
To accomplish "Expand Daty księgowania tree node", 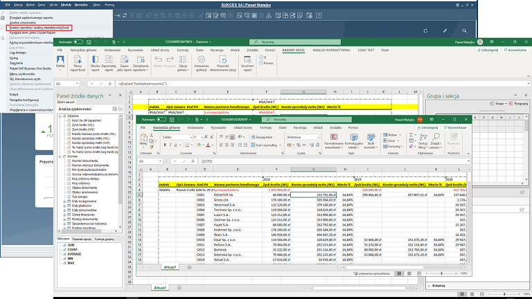I will click(x=64, y=201).
